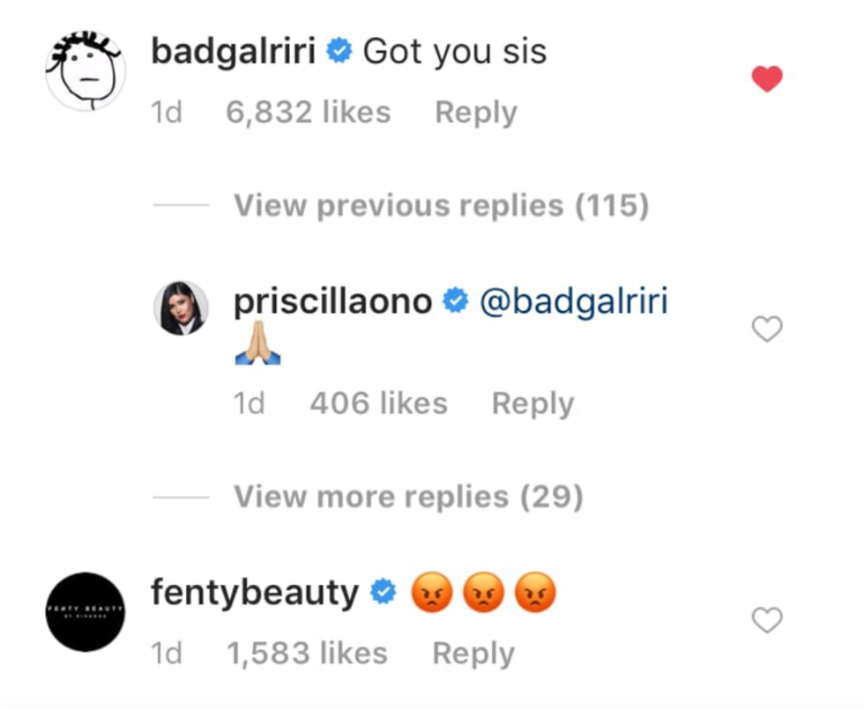Open the @badgalriri mention link

click(573, 302)
